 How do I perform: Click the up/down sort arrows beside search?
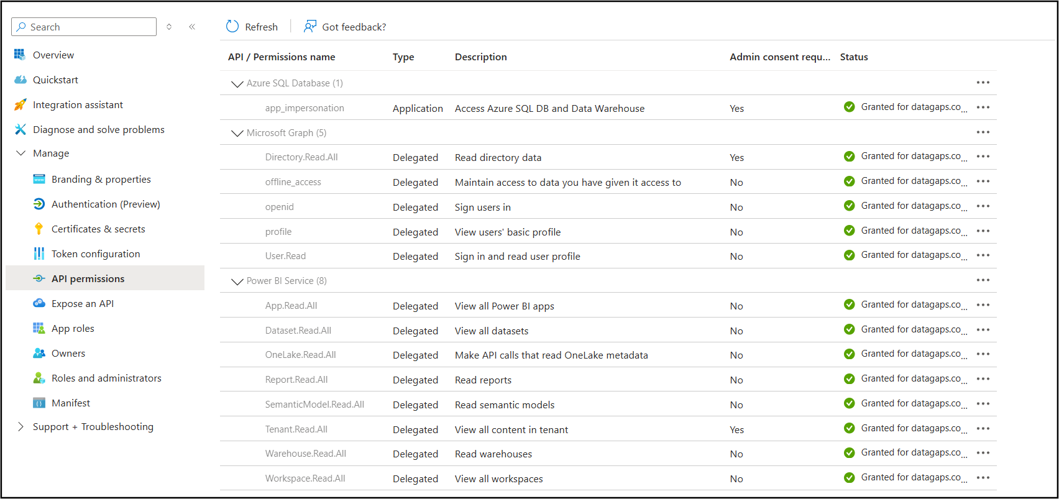pyautogui.click(x=169, y=27)
